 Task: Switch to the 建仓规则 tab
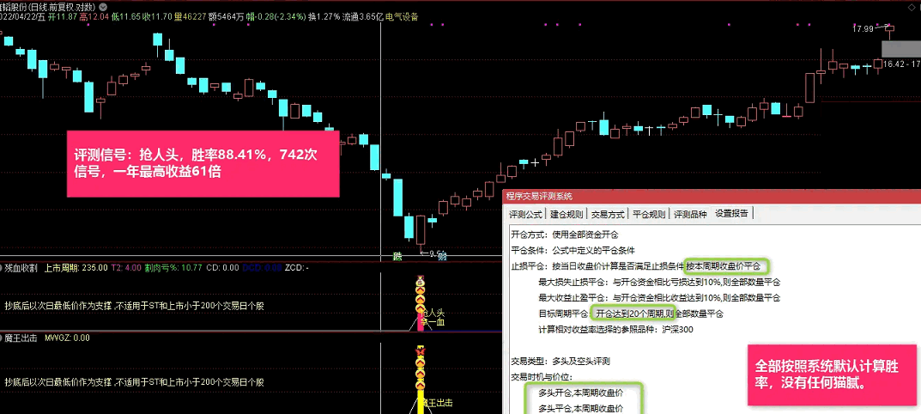[567, 214]
